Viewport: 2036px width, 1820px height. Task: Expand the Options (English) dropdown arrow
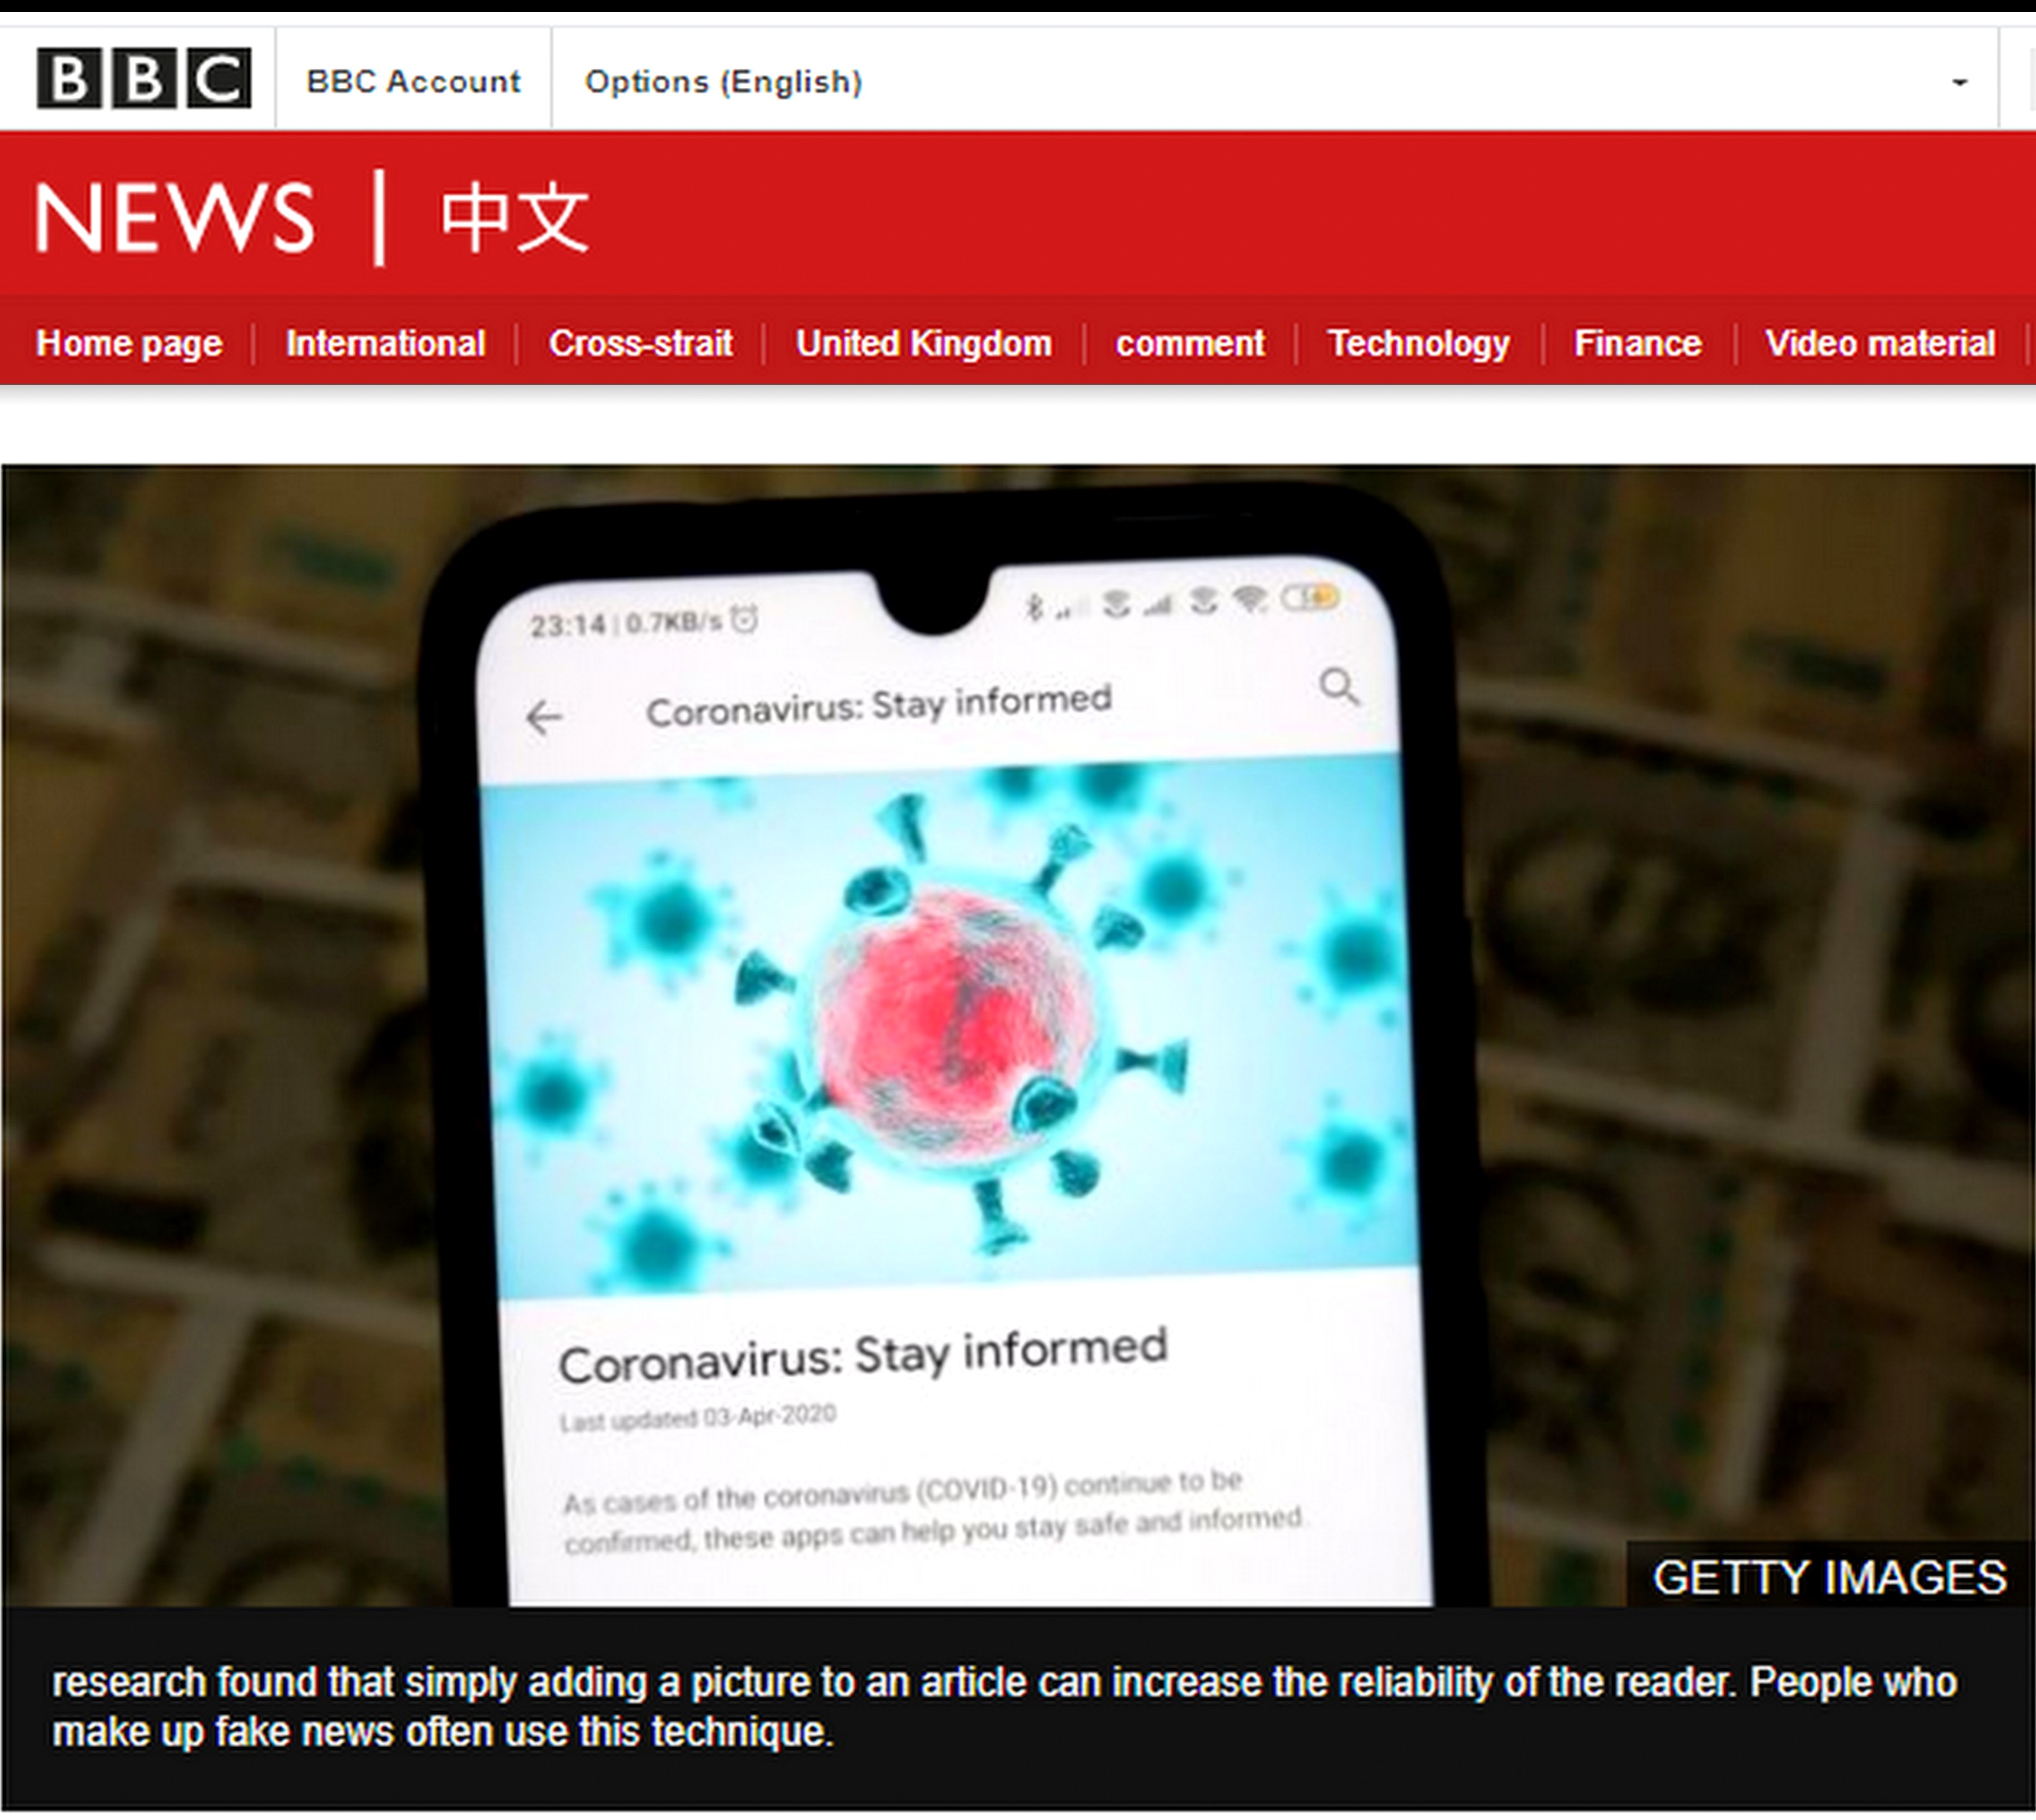pos(1960,83)
